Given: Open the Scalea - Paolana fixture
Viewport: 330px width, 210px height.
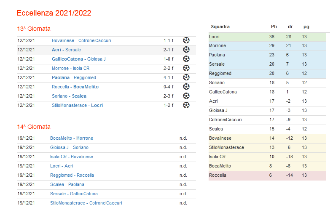Looking at the screenshot, I should [x=67, y=184].
